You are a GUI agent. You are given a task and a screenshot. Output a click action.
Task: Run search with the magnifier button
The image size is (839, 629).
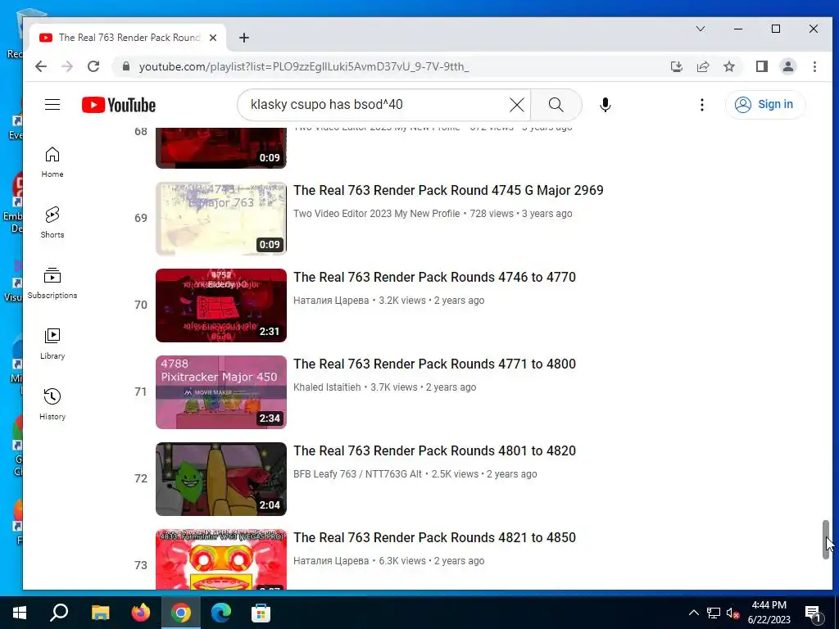(556, 104)
